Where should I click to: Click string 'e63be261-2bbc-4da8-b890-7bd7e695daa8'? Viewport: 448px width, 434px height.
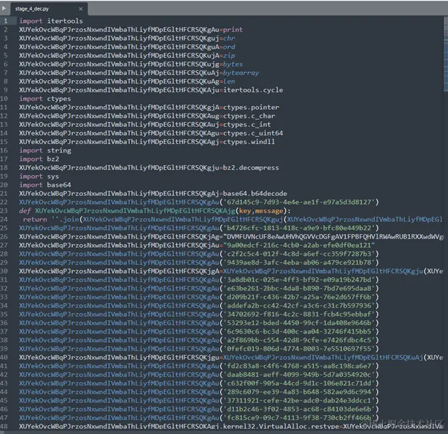click(x=299, y=288)
